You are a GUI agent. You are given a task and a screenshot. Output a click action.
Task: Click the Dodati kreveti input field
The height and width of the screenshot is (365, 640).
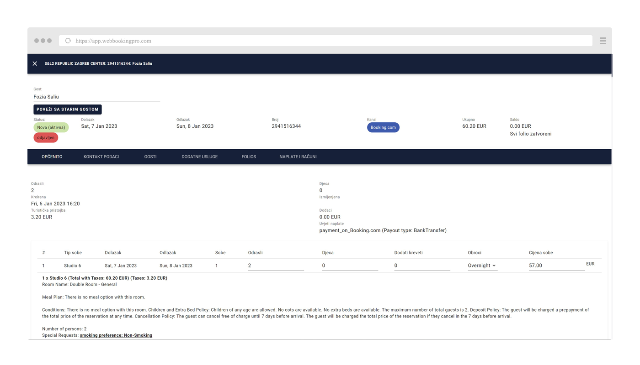pos(422,266)
